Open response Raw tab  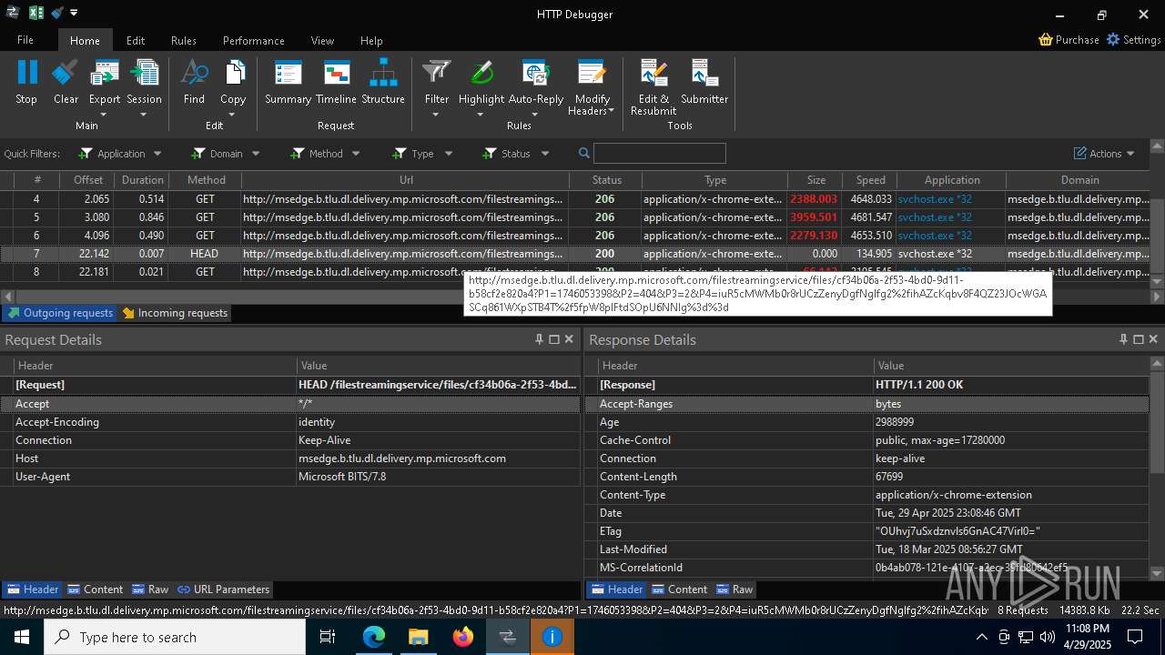coord(734,589)
